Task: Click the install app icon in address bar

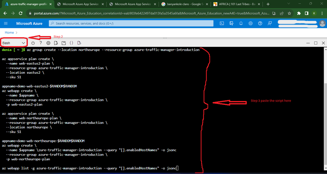Action: (x=274, y=13)
